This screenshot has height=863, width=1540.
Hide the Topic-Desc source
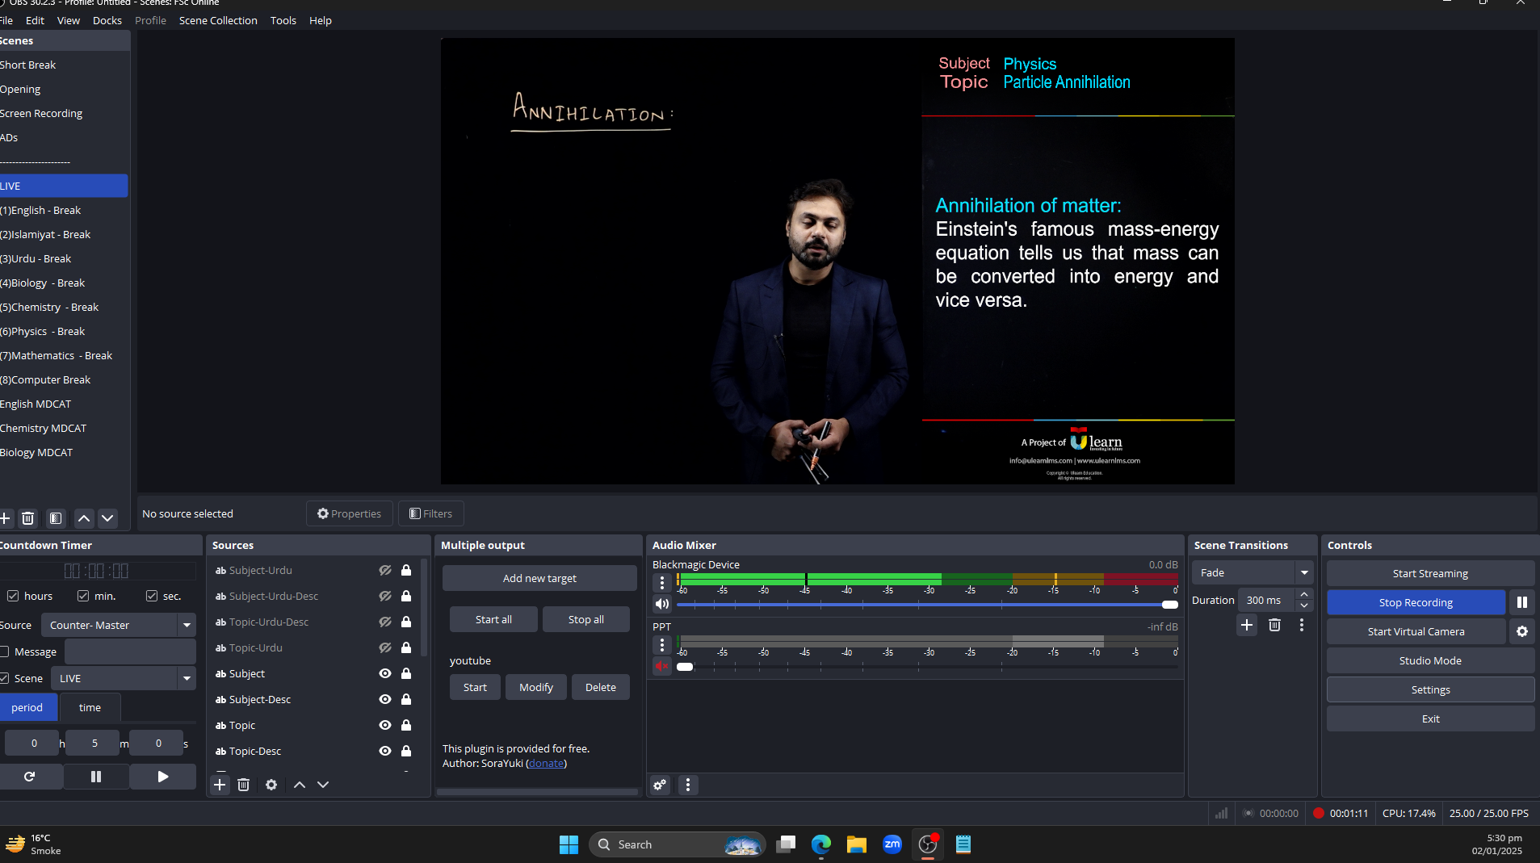[x=385, y=751]
